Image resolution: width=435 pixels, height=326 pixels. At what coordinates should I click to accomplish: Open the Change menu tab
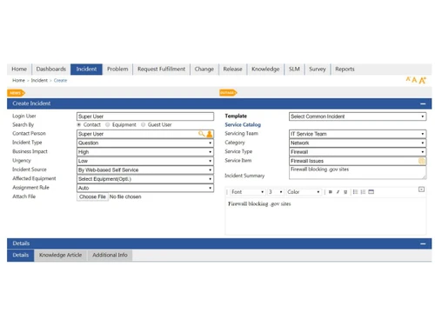[x=204, y=70]
